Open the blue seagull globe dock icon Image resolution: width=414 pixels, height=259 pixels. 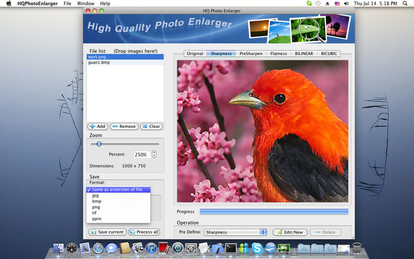click(x=270, y=249)
